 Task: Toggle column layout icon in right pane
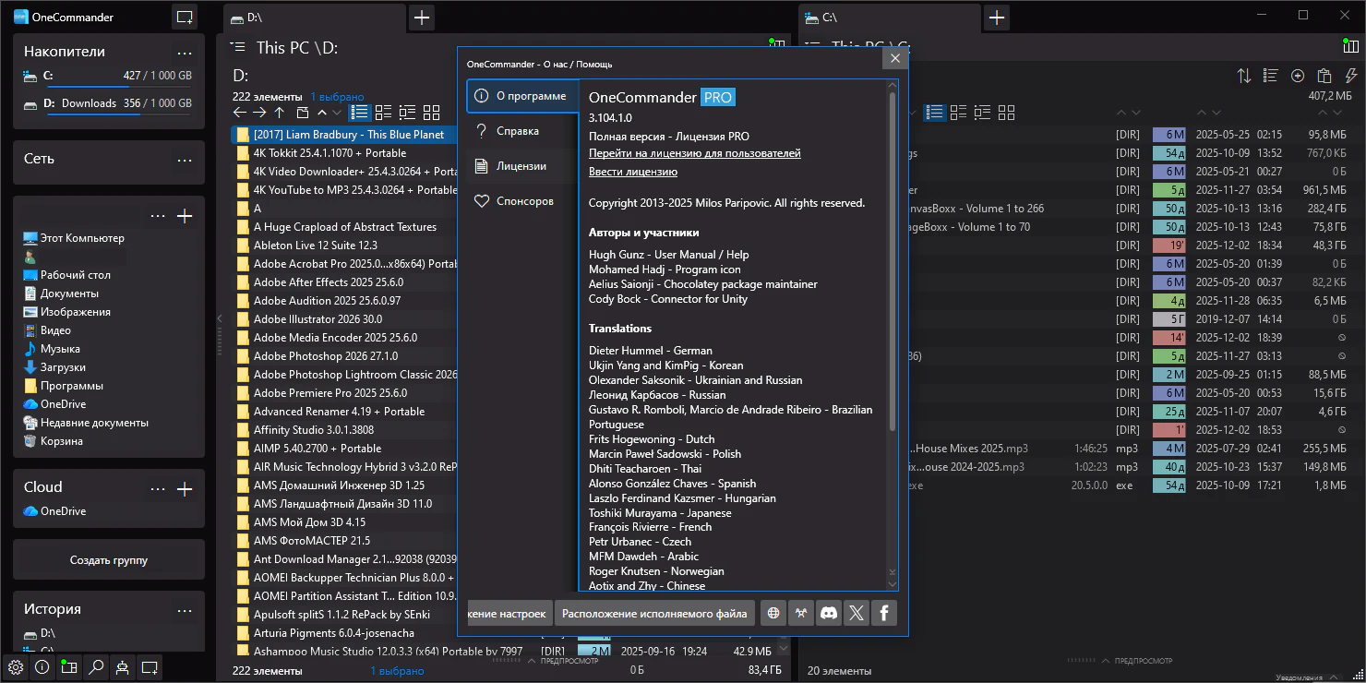click(x=1350, y=46)
